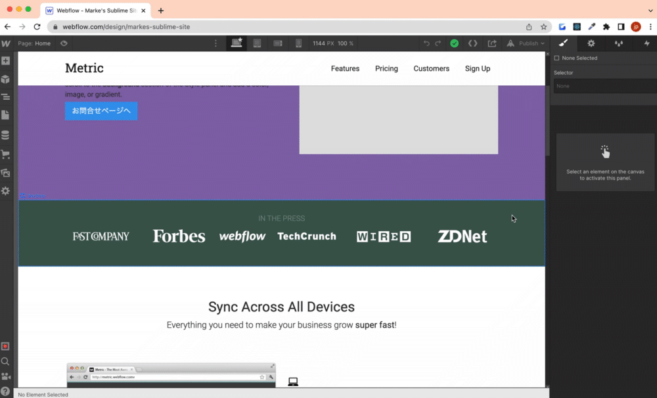The height and width of the screenshot is (398, 657).
Task: Click the green saved status checkmark
Action: 454,43
